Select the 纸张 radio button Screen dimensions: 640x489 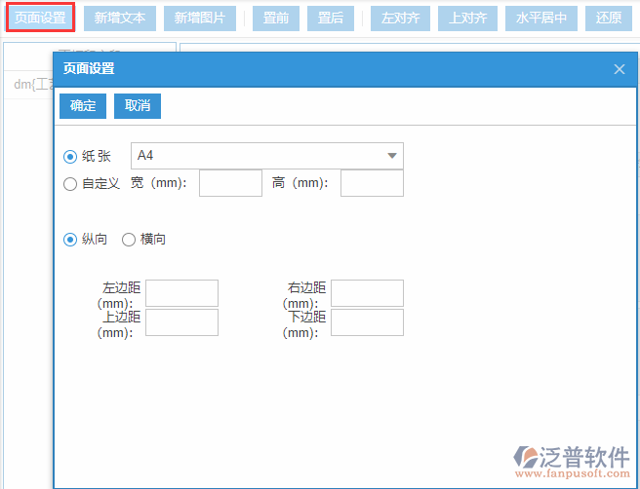(x=70, y=157)
